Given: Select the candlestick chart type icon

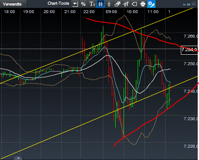Looking at the screenshot, I should 109,4.
